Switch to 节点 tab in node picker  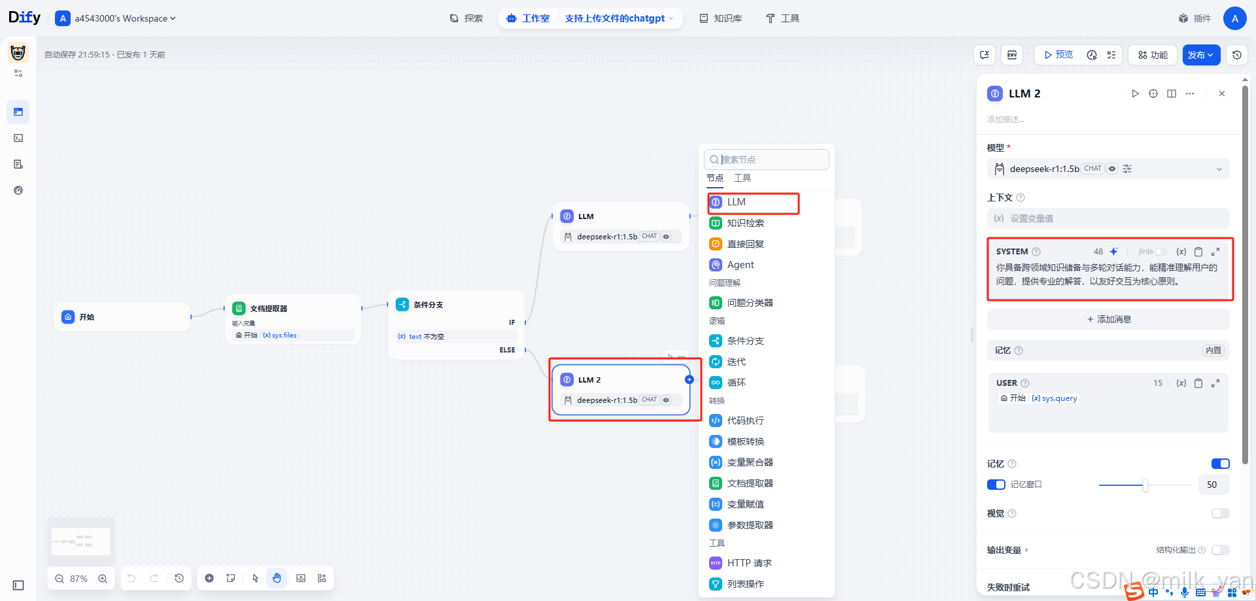[715, 178]
